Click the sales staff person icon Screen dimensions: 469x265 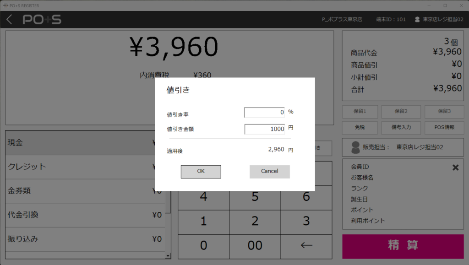click(x=355, y=147)
